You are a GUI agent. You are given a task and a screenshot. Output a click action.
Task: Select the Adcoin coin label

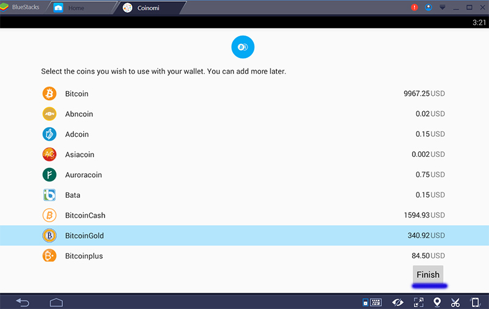tap(77, 134)
